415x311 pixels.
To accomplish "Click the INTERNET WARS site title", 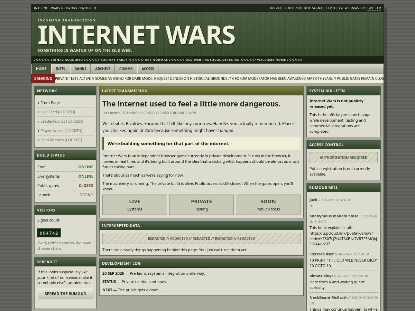I will click(136, 35).
